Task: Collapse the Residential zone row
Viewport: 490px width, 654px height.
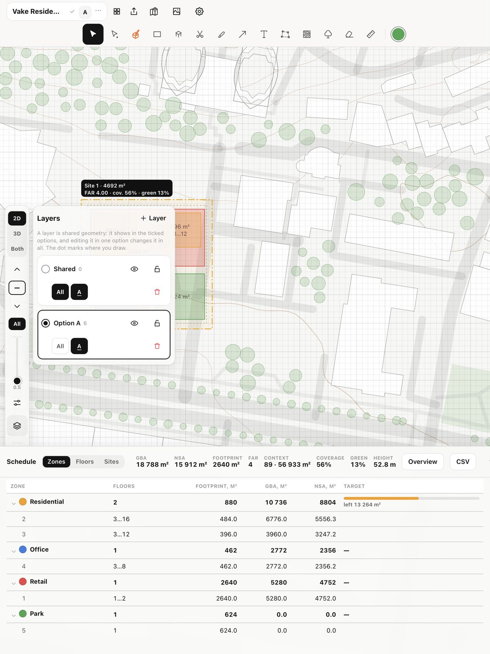Action: [x=13, y=503]
